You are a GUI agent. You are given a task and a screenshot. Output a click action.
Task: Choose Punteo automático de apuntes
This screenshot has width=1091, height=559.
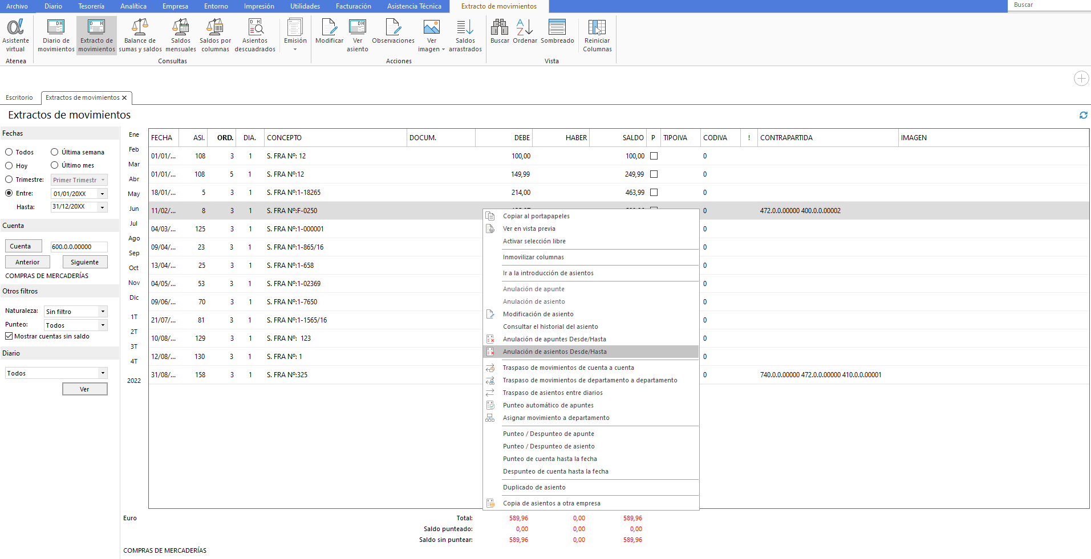[591, 405]
